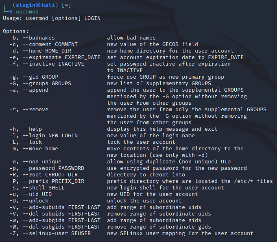Click the slogin username in the prompt
The image size is (277, 242).
pyautogui.click(x=26, y=5)
